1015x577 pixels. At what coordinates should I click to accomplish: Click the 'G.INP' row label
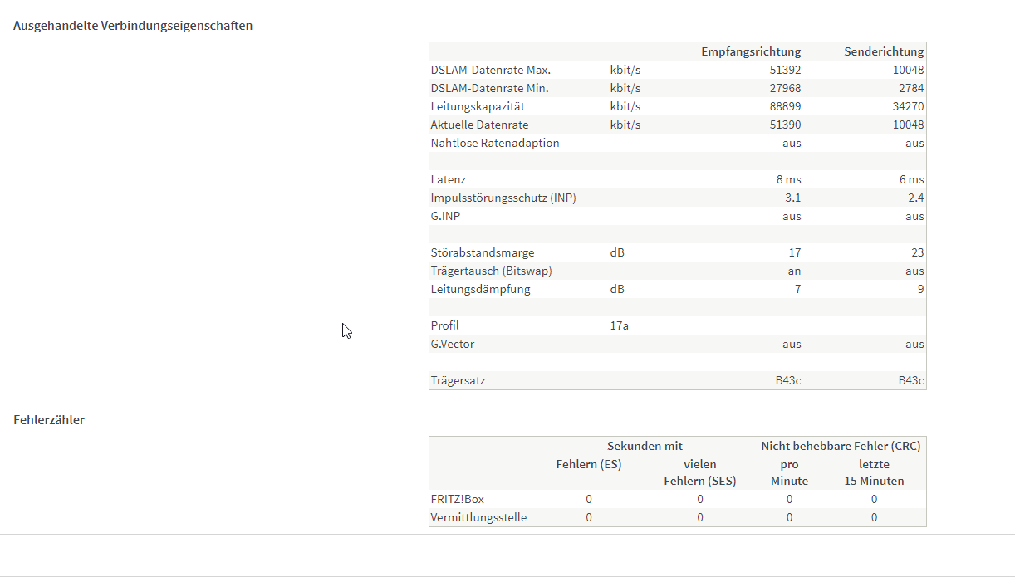[x=445, y=216]
